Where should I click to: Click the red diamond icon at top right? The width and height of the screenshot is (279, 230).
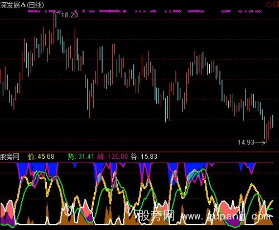coord(269,4)
